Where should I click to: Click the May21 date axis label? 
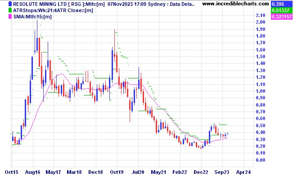(x=158, y=172)
